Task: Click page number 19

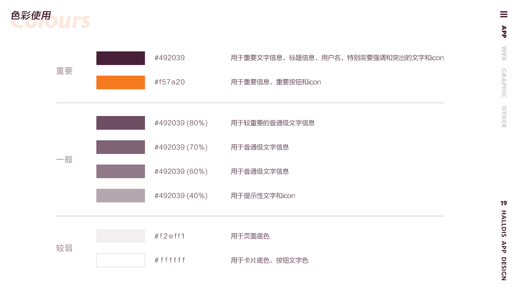Action: coord(504,203)
